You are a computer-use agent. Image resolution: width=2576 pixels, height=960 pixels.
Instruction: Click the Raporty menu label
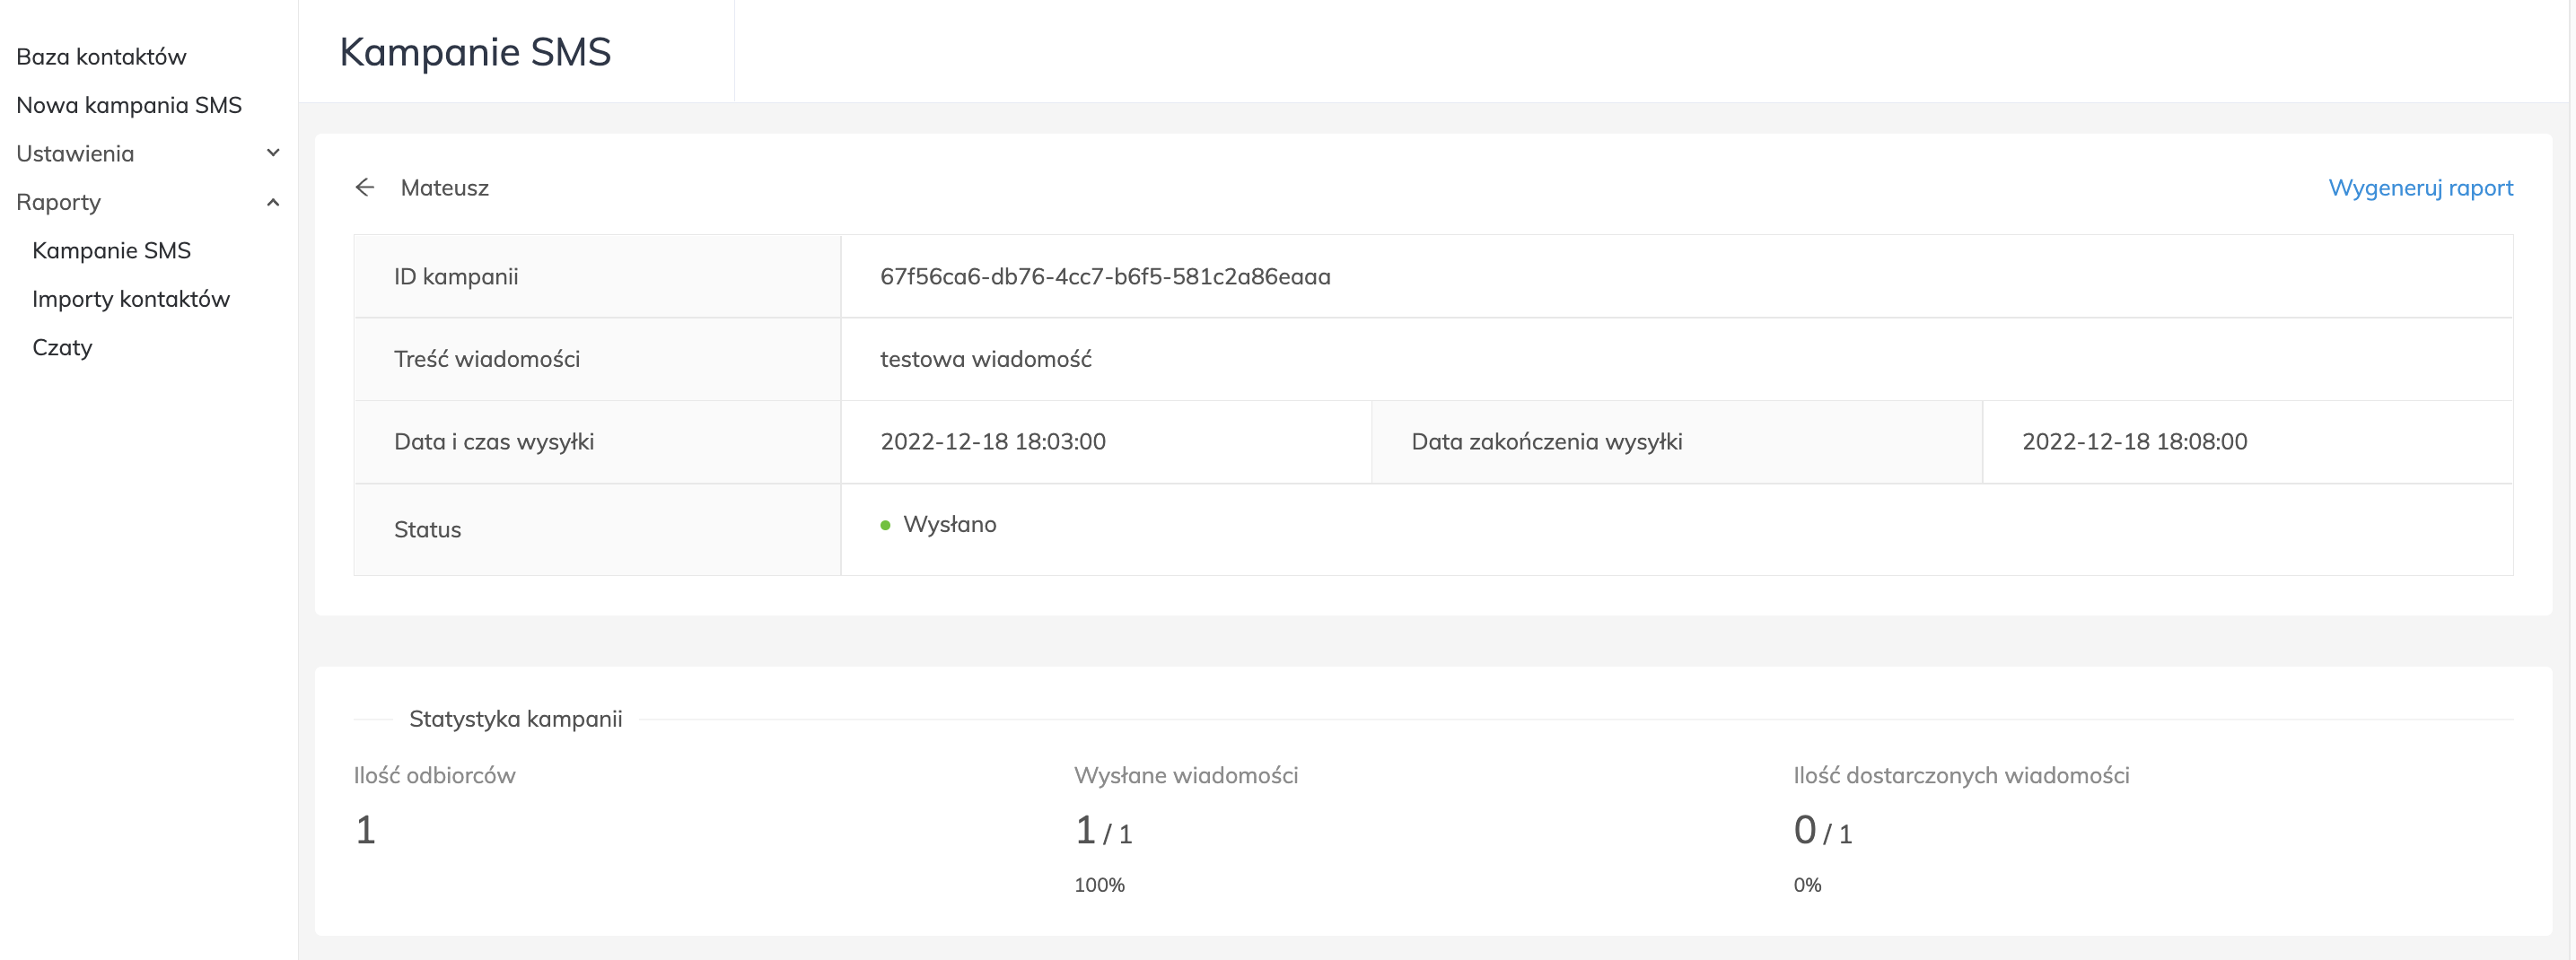coord(59,202)
